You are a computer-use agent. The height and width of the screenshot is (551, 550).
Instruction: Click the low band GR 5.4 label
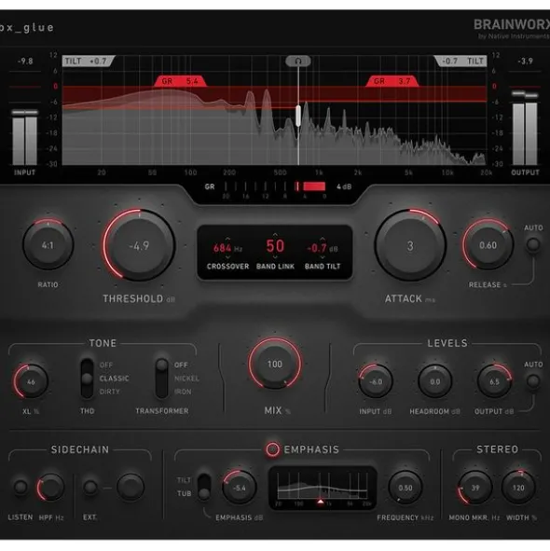(x=180, y=81)
